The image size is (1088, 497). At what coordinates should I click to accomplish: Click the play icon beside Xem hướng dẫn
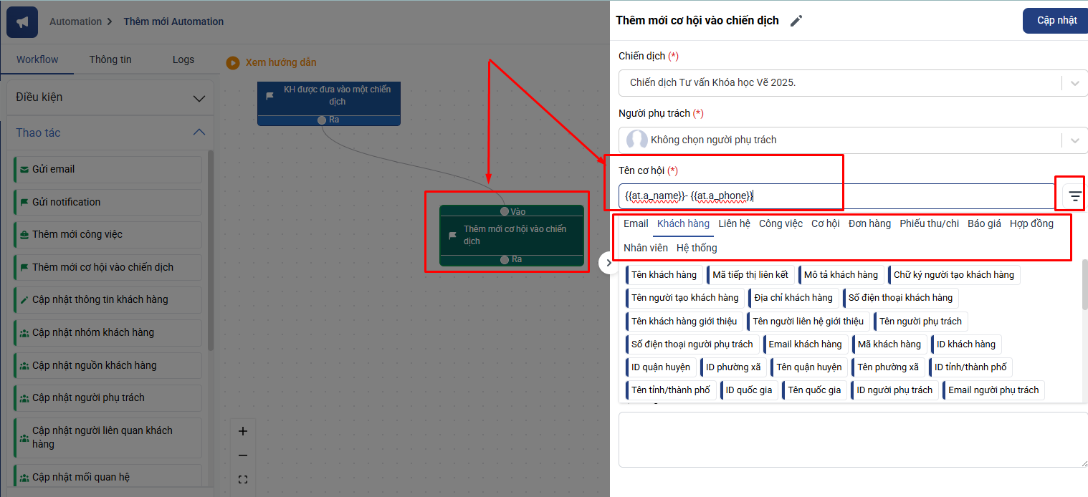pos(232,62)
